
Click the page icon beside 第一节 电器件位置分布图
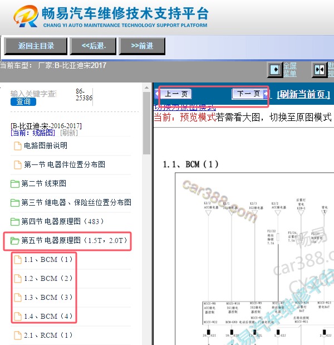coord(18,165)
